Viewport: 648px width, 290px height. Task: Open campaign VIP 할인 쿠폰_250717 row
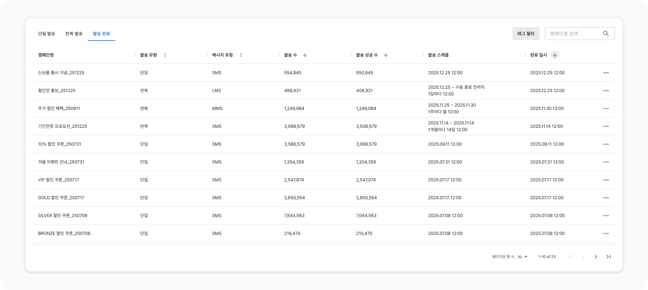(59, 180)
